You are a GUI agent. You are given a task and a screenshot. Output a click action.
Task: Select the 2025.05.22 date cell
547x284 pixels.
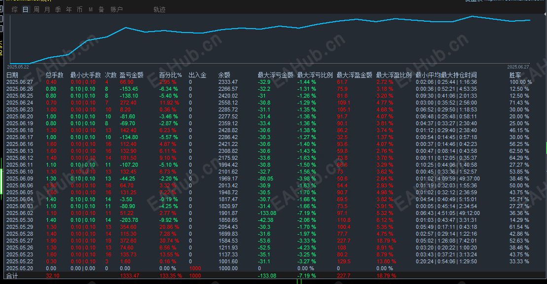point(20,262)
